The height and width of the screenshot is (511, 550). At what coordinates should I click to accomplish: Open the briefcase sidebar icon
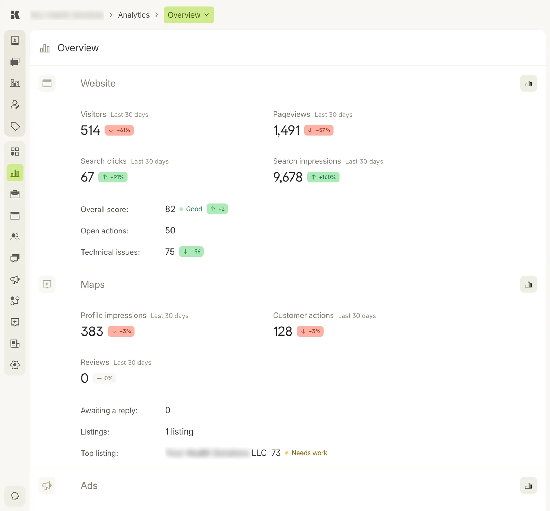[x=15, y=194]
